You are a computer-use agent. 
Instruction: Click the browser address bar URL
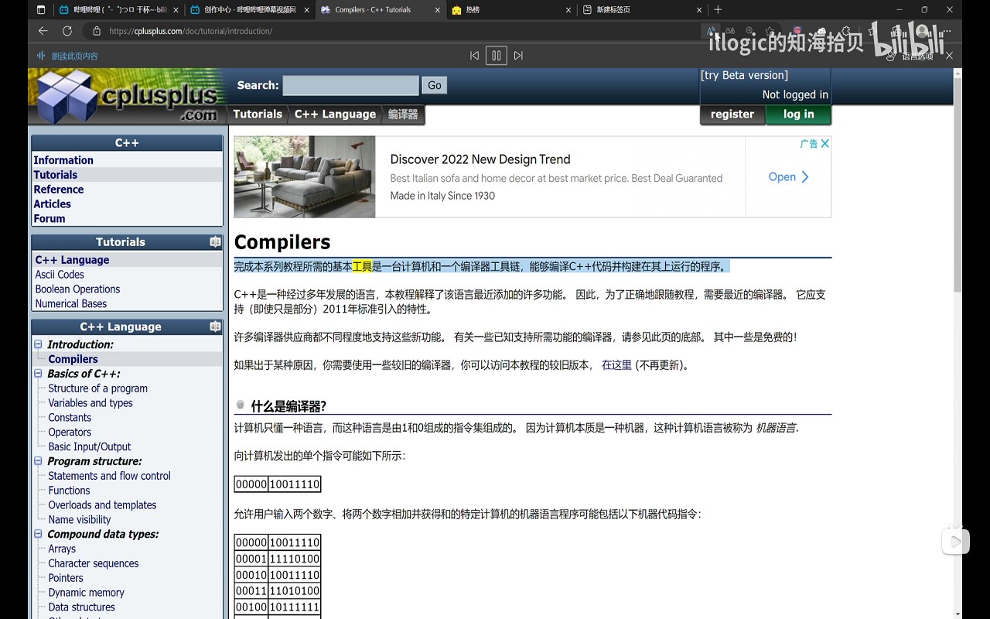[x=190, y=31]
